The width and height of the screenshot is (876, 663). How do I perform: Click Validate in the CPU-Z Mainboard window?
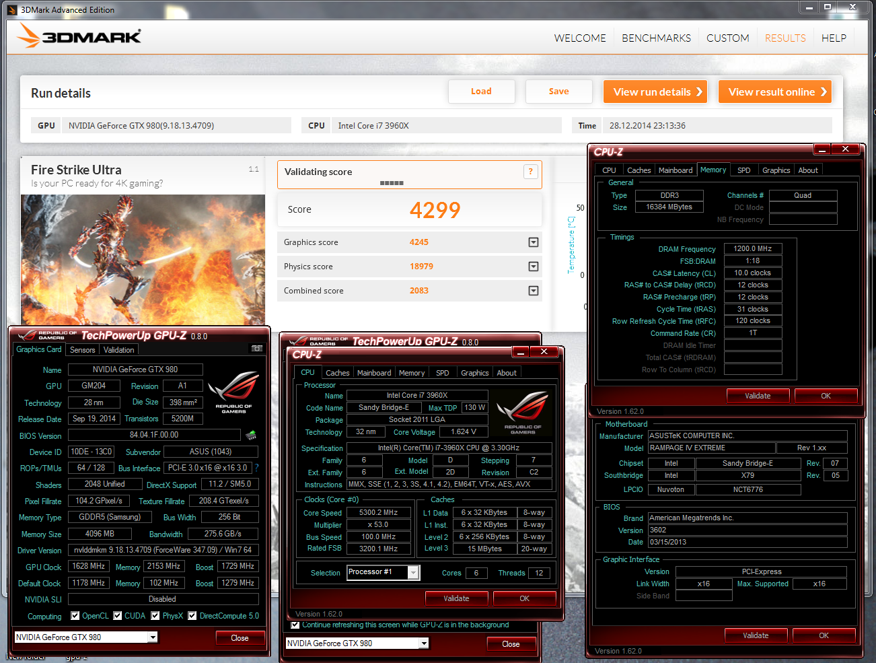point(756,635)
